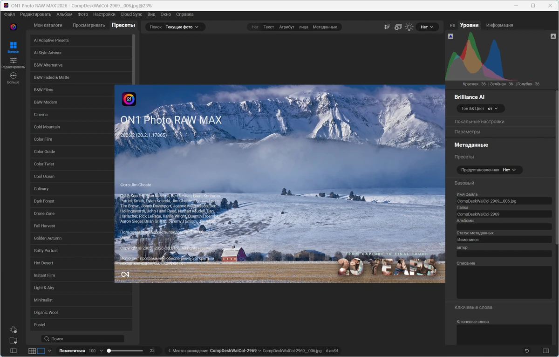559x357 pixels.
Task: Click the lightbulb icon in toolbar
Action: click(x=409, y=27)
